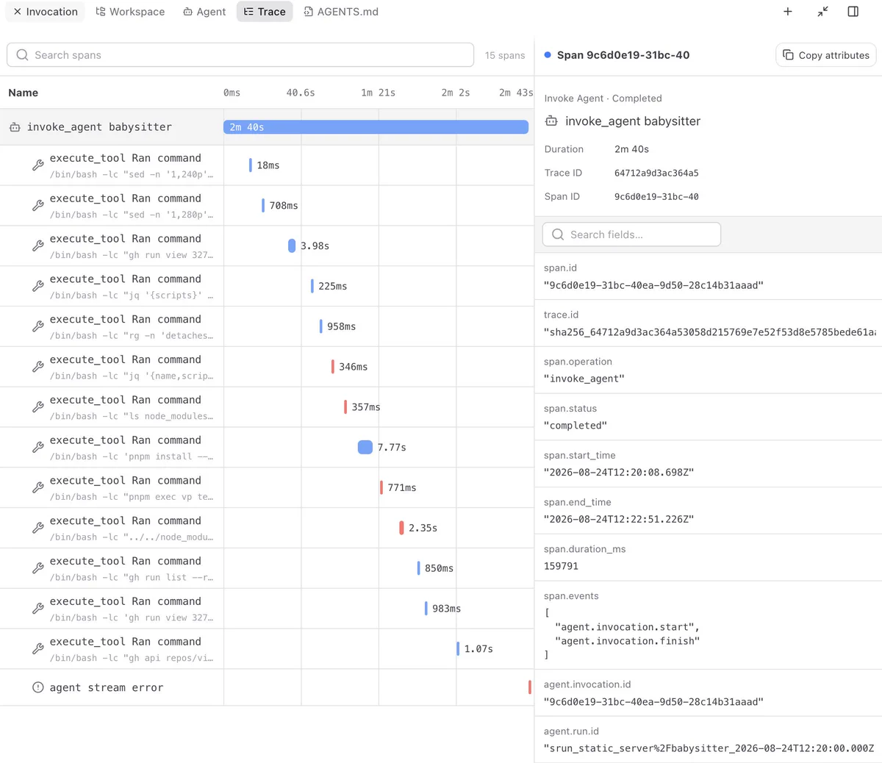Click the trace.id sha256 value
Screen dimensions: 882x763
(x=710, y=332)
